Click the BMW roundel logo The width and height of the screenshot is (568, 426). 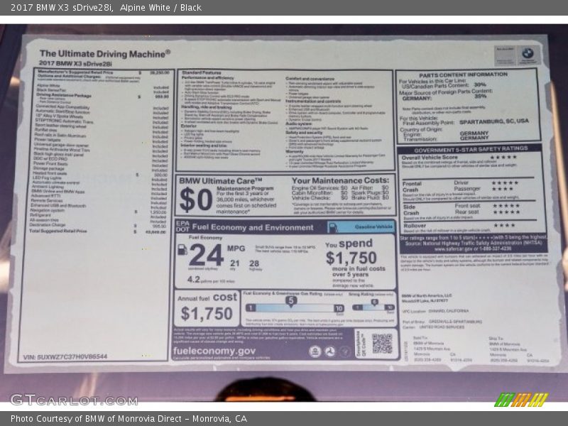point(528,53)
